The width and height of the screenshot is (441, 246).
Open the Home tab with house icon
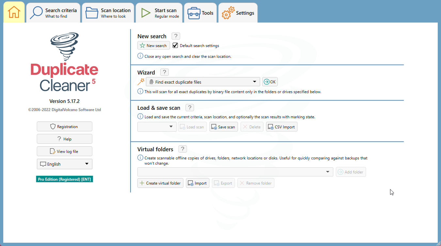pyautogui.click(x=14, y=12)
